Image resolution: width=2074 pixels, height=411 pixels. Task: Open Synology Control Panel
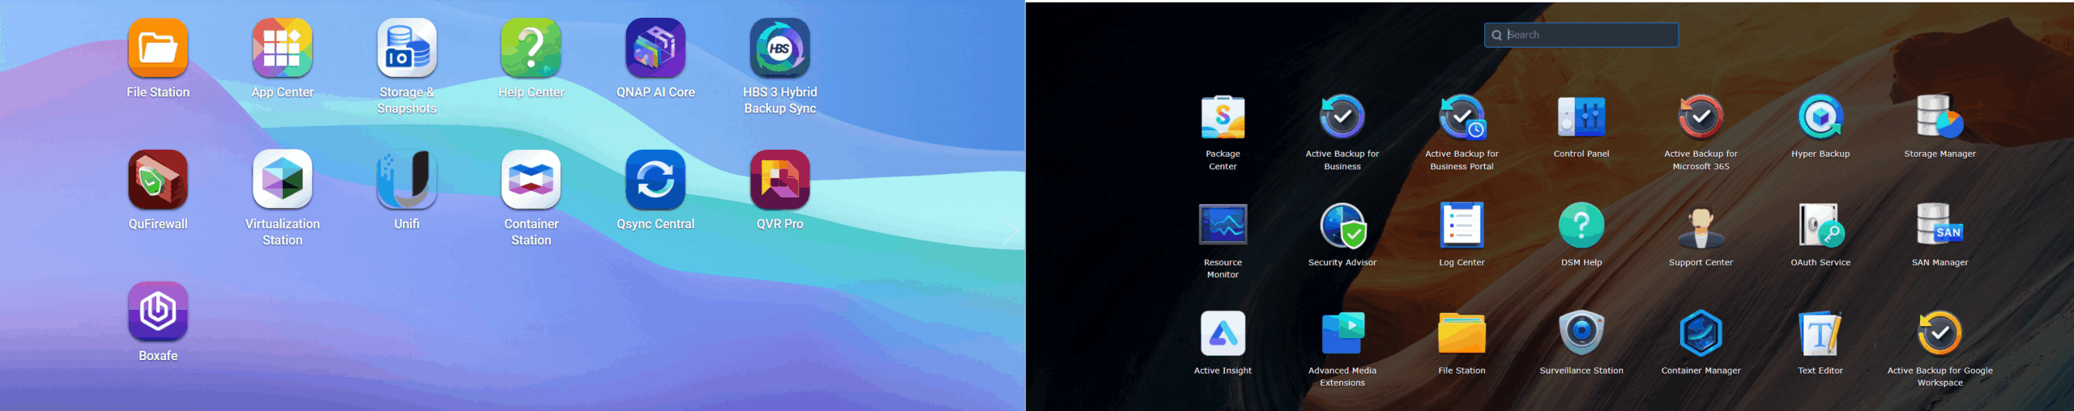click(1581, 117)
